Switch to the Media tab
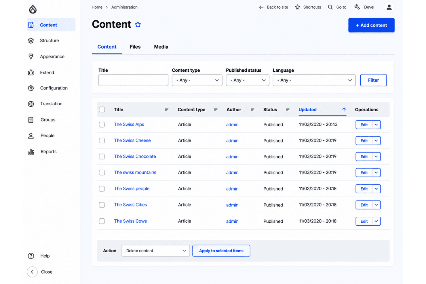Viewport: 426px width, 284px height. [x=161, y=47]
